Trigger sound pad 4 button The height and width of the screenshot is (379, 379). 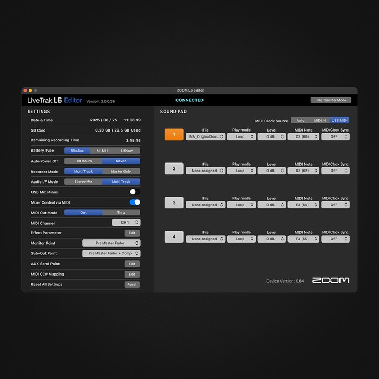174,237
